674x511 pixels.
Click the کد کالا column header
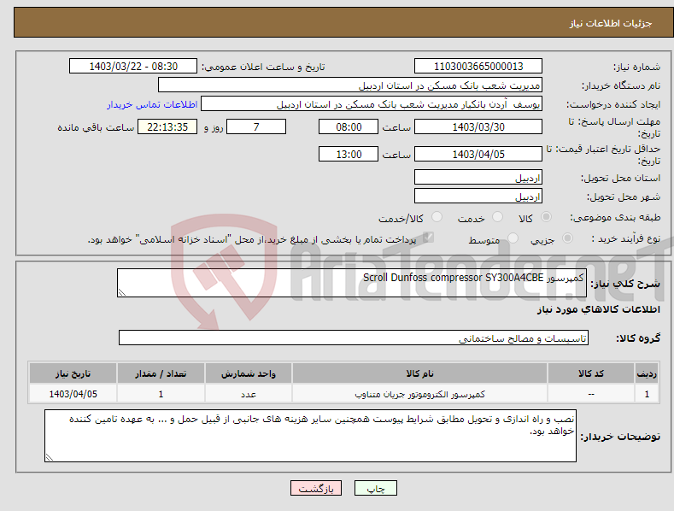591,373
